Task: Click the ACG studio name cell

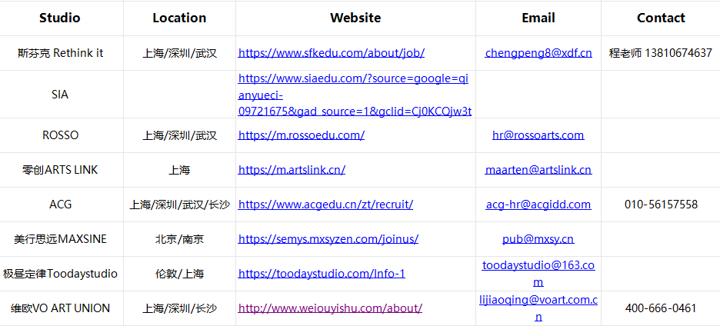Action: coord(62,205)
